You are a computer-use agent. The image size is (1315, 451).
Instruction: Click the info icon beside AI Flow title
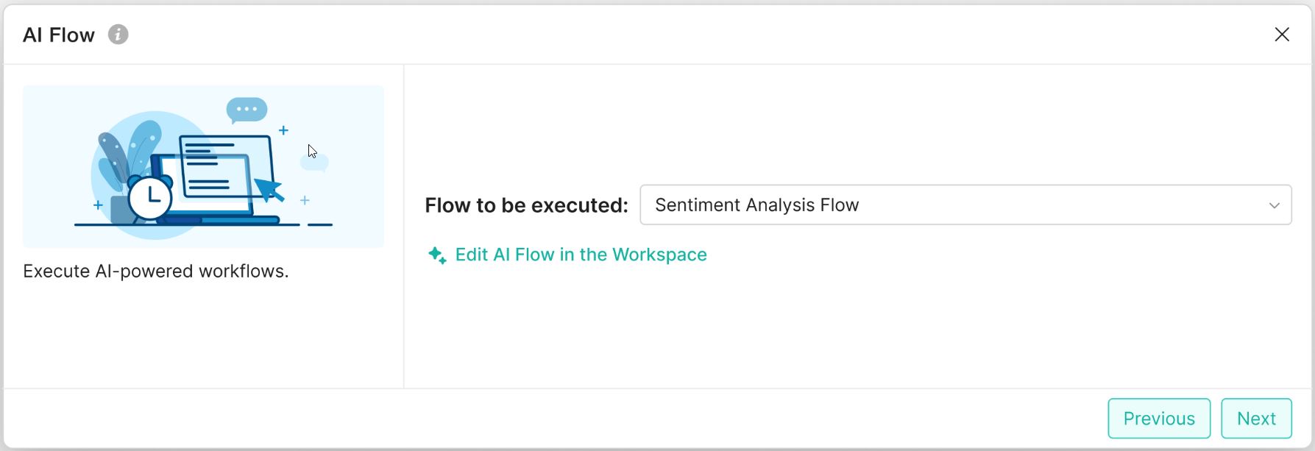[x=118, y=35]
